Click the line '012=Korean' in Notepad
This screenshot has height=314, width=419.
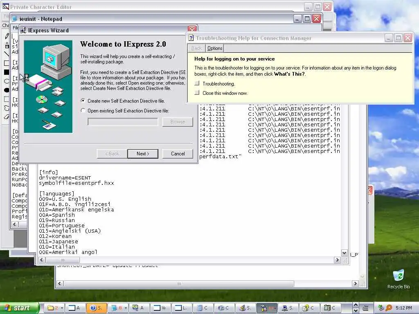pyautogui.click(x=55, y=236)
